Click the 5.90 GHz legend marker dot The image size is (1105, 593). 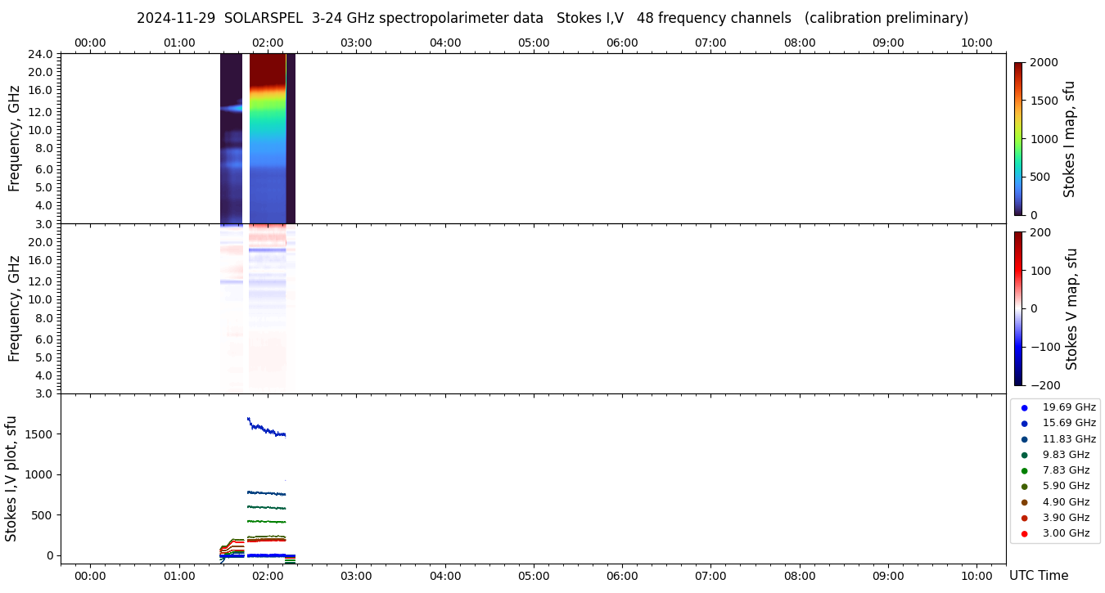(x=1024, y=487)
